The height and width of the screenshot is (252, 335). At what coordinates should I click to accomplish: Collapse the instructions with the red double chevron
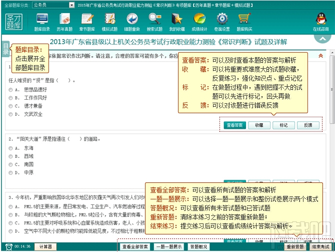tap(320, 56)
